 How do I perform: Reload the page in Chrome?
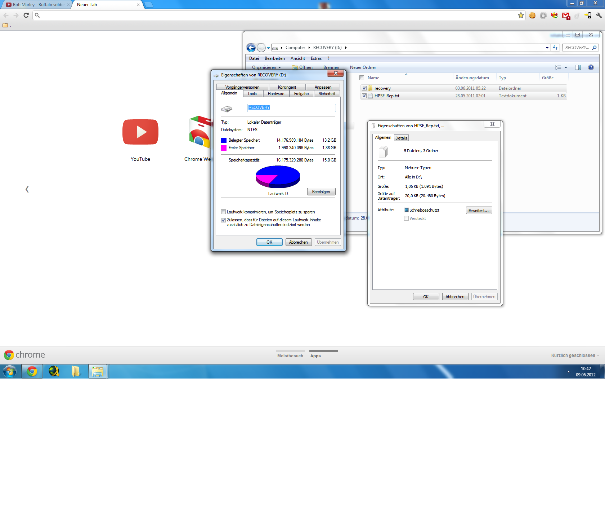click(x=26, y=15)
